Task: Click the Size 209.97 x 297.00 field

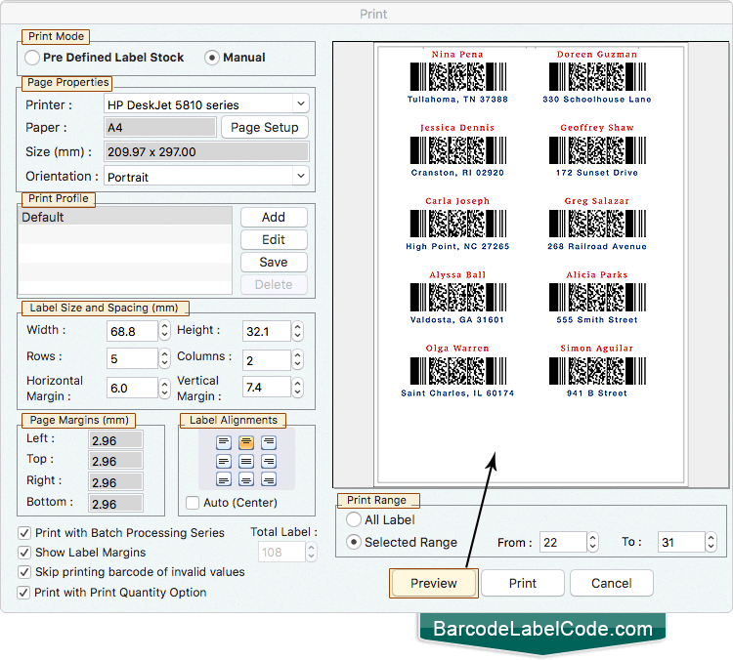Action: pyautogui.click(x=206, y=151)
